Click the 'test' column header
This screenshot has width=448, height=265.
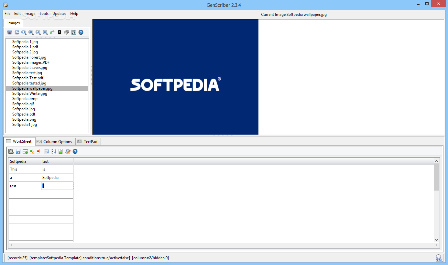(57, 161)
